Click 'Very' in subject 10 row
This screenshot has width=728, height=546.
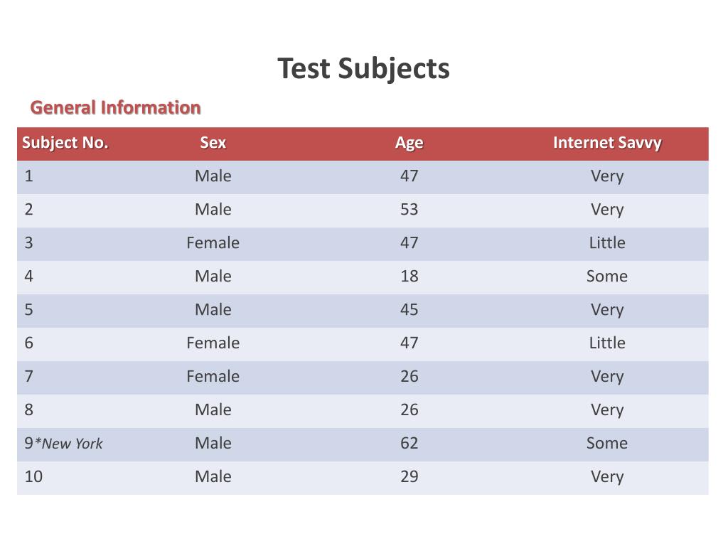(607, 477)
